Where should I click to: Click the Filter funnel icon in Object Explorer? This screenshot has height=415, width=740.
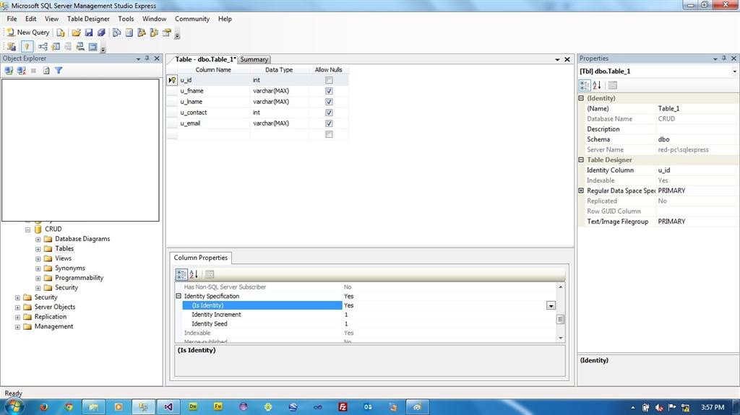pyautogui.click(x=59, y=70)
